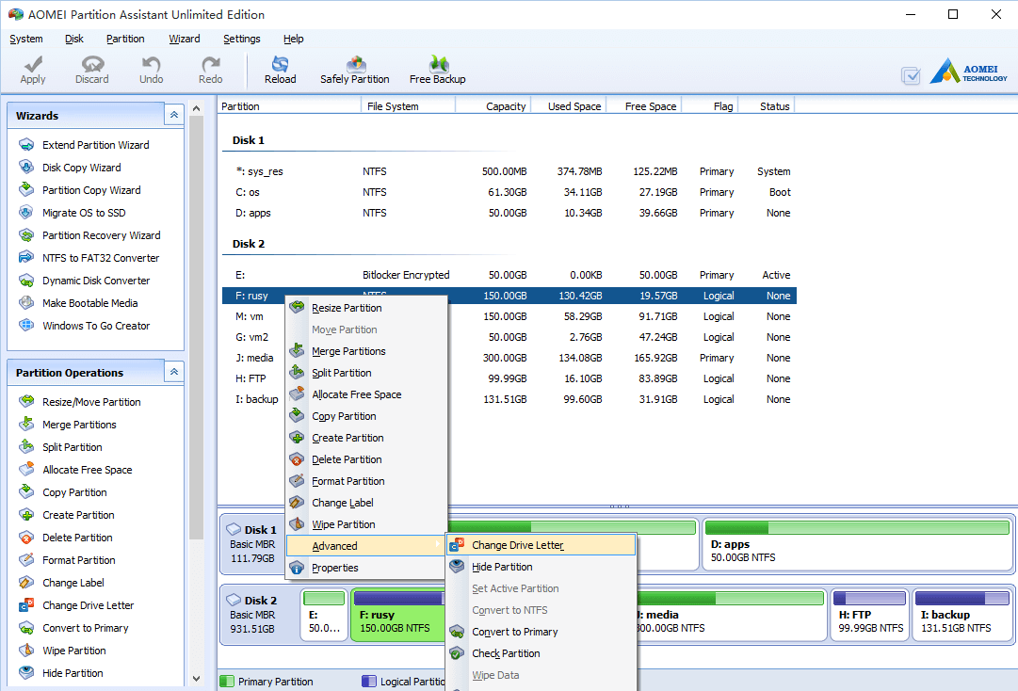Screen dimensions: 1018x691
Task: Open the Settings menu
Action: tap(241, 39)
